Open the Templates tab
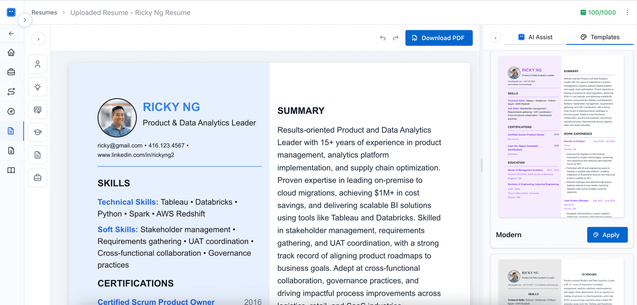 [x=600, y=37]
